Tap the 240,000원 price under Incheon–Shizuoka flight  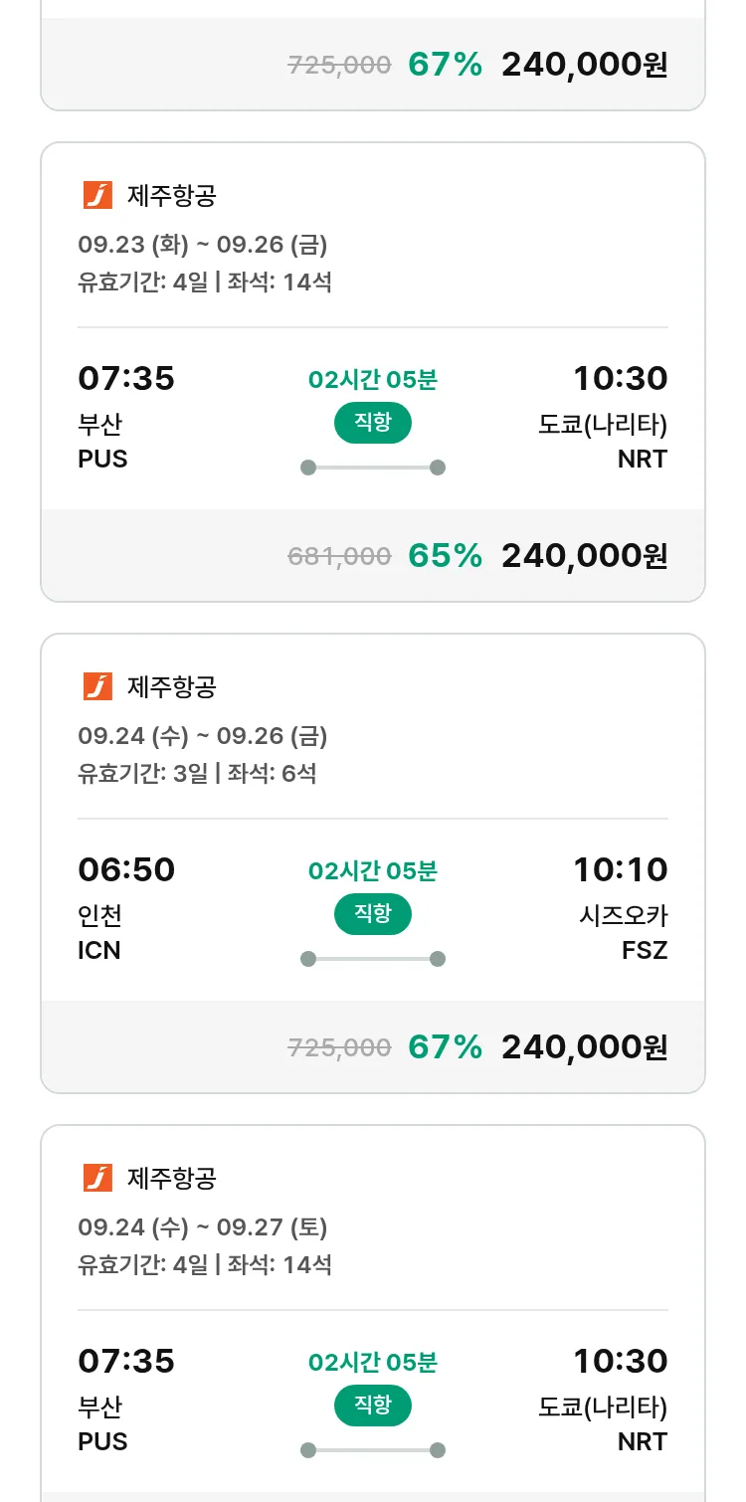pos(584,1047)
